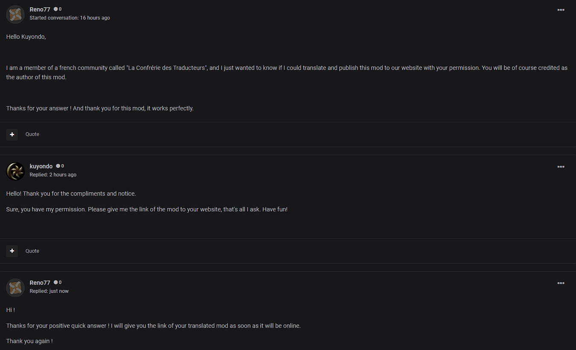Quote Reno77's first message
Viewport: 576px width, 350px height.
tap(32, 134)
